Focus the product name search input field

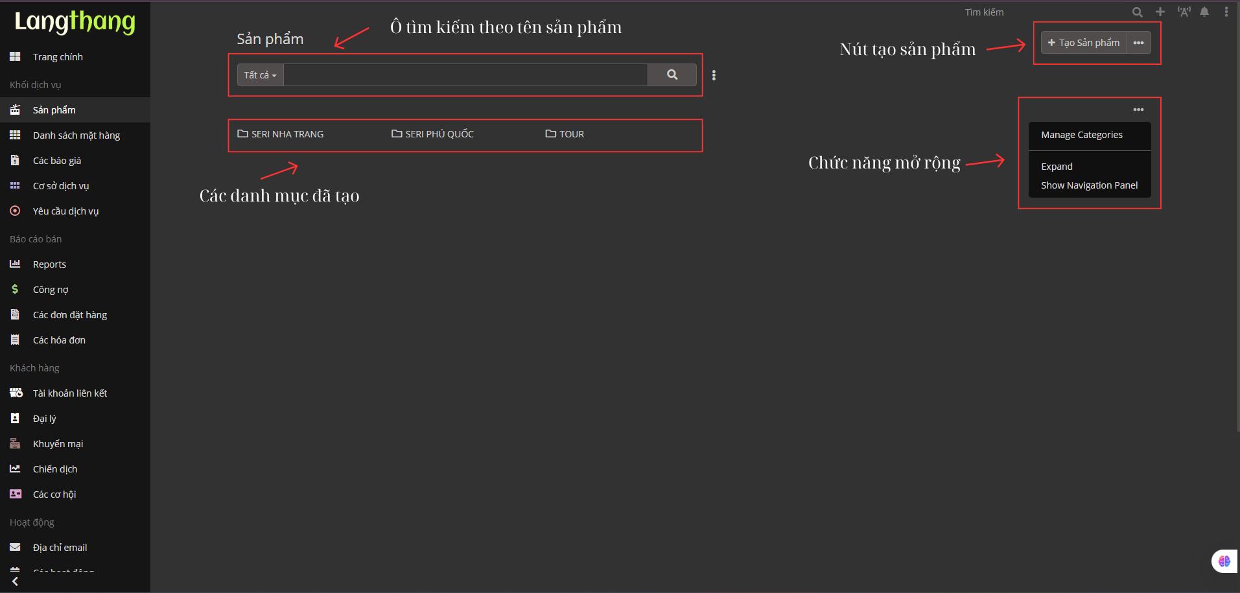coord(465,75)
